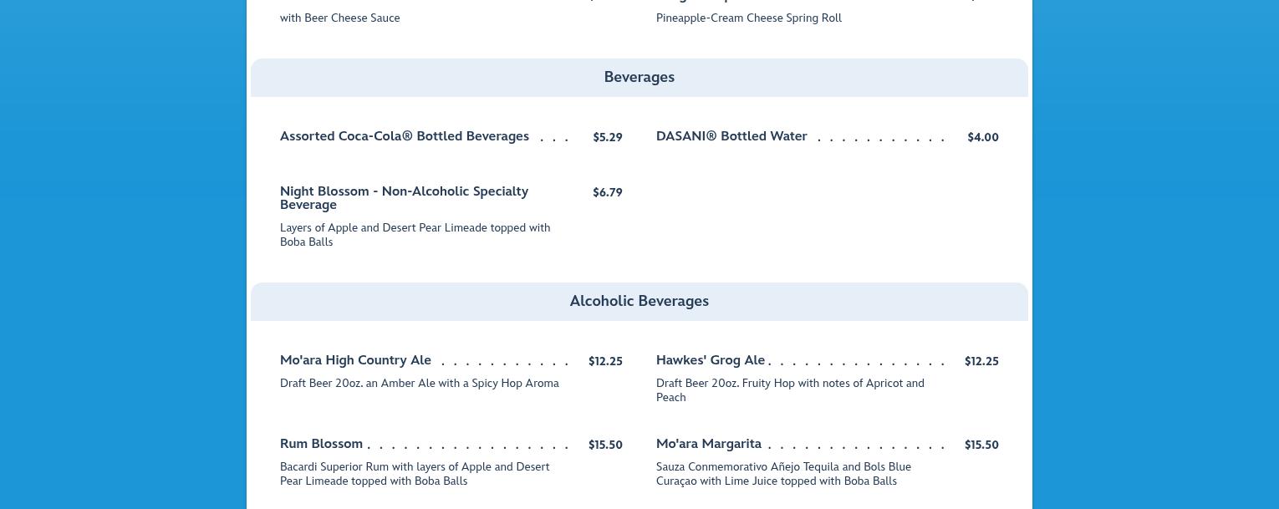Click the Pineapple-Cream Cheese Spring Roll text
The width and height of the screenshot is (1279, 509).
click(x=748, y=18)
